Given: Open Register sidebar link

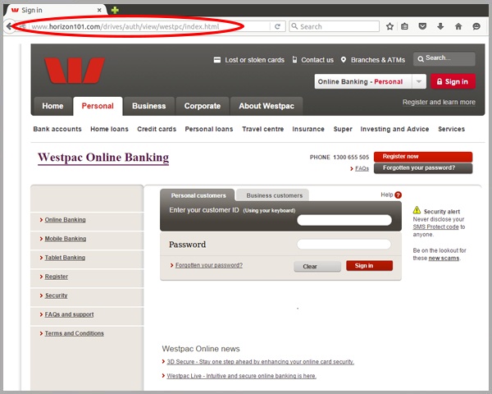Looking at the screenshot, I should [56, 277].
